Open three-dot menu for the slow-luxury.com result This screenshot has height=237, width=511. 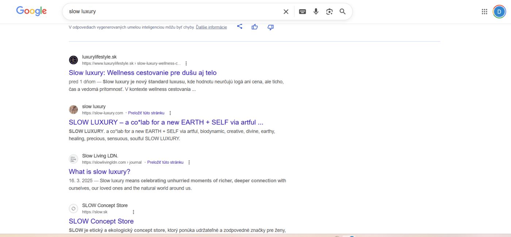click(170, 113)
